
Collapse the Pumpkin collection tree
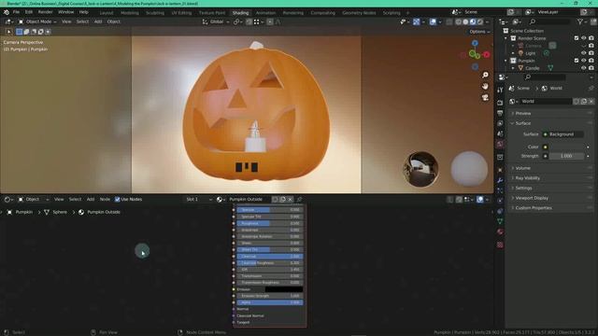point(506,61)
